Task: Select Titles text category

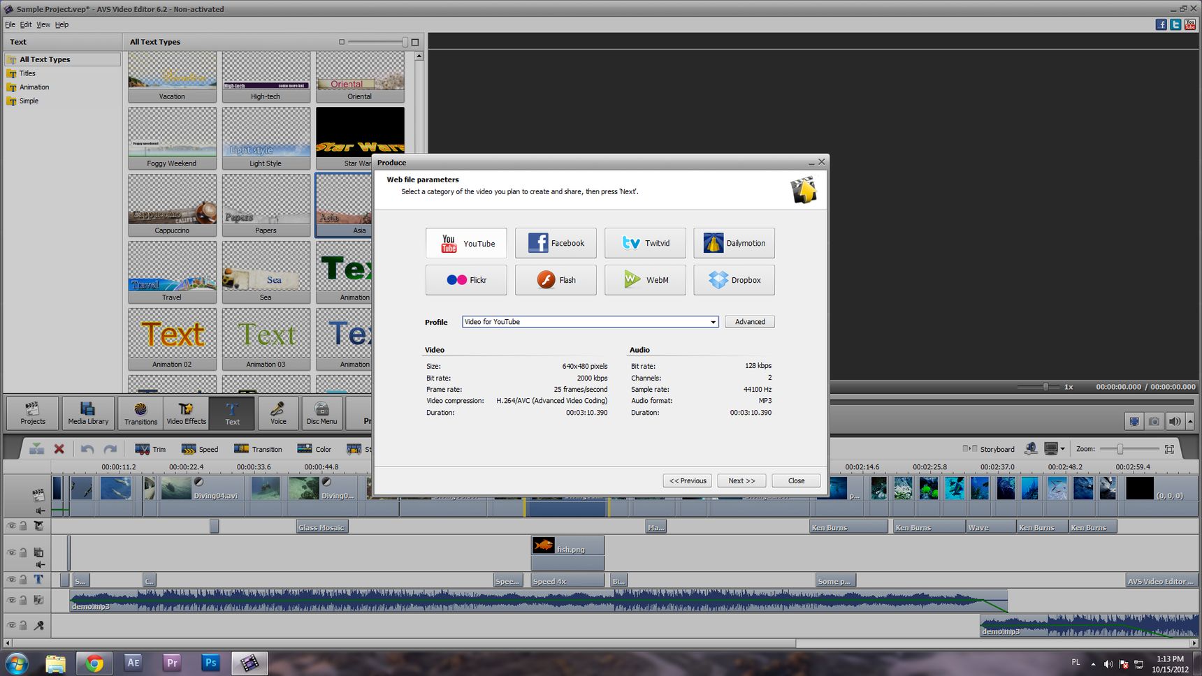Action: (x=27, y=73)
